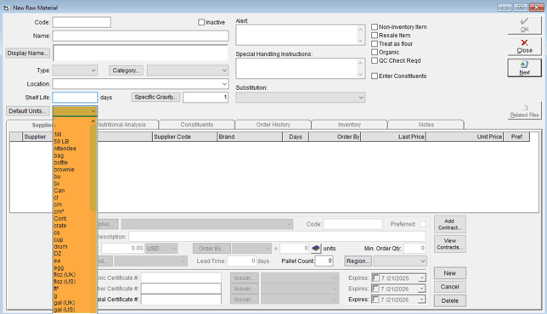This screenshot has width=547, height=314.
Task: Tick Enter Constituents checkbox
Action: coord(375,76)
